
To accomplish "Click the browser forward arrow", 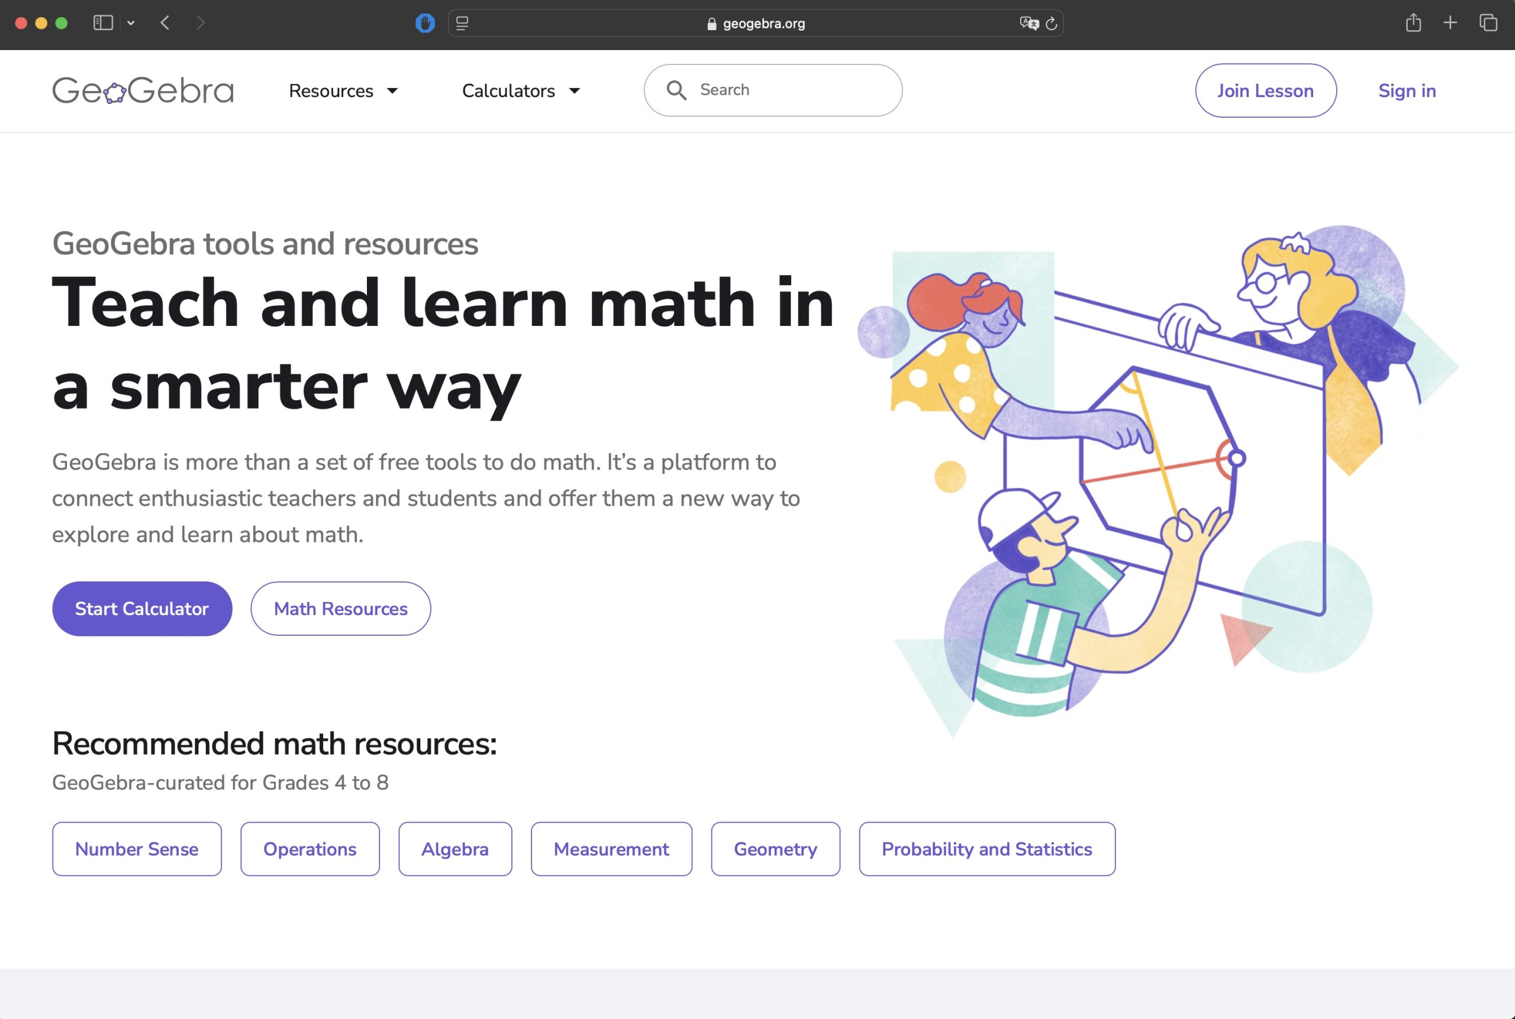I will 200,22.
